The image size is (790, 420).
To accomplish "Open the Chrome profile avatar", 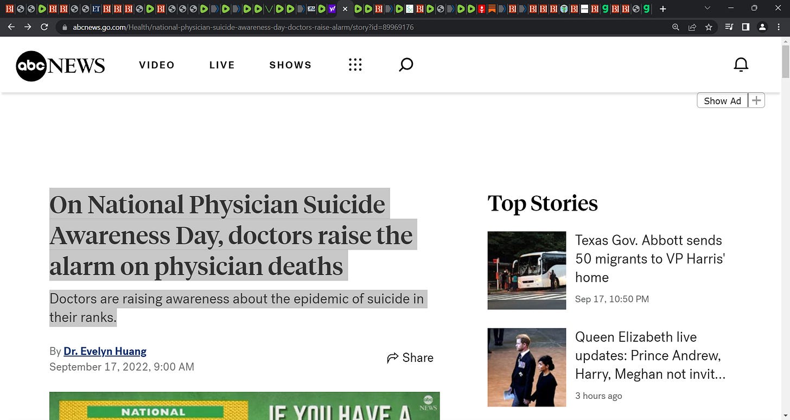I will point(762,27).
